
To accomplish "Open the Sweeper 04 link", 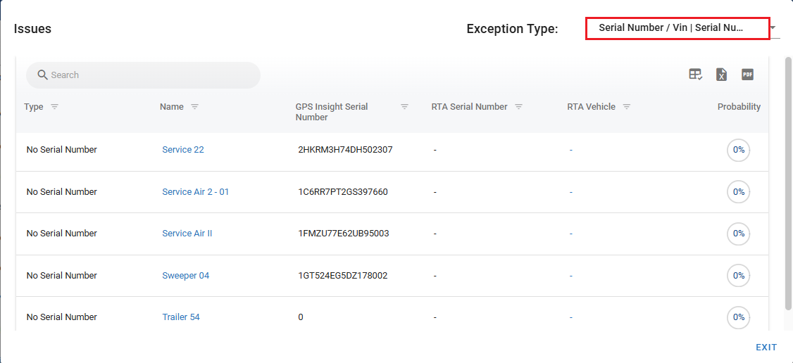I will pos(185,276).
